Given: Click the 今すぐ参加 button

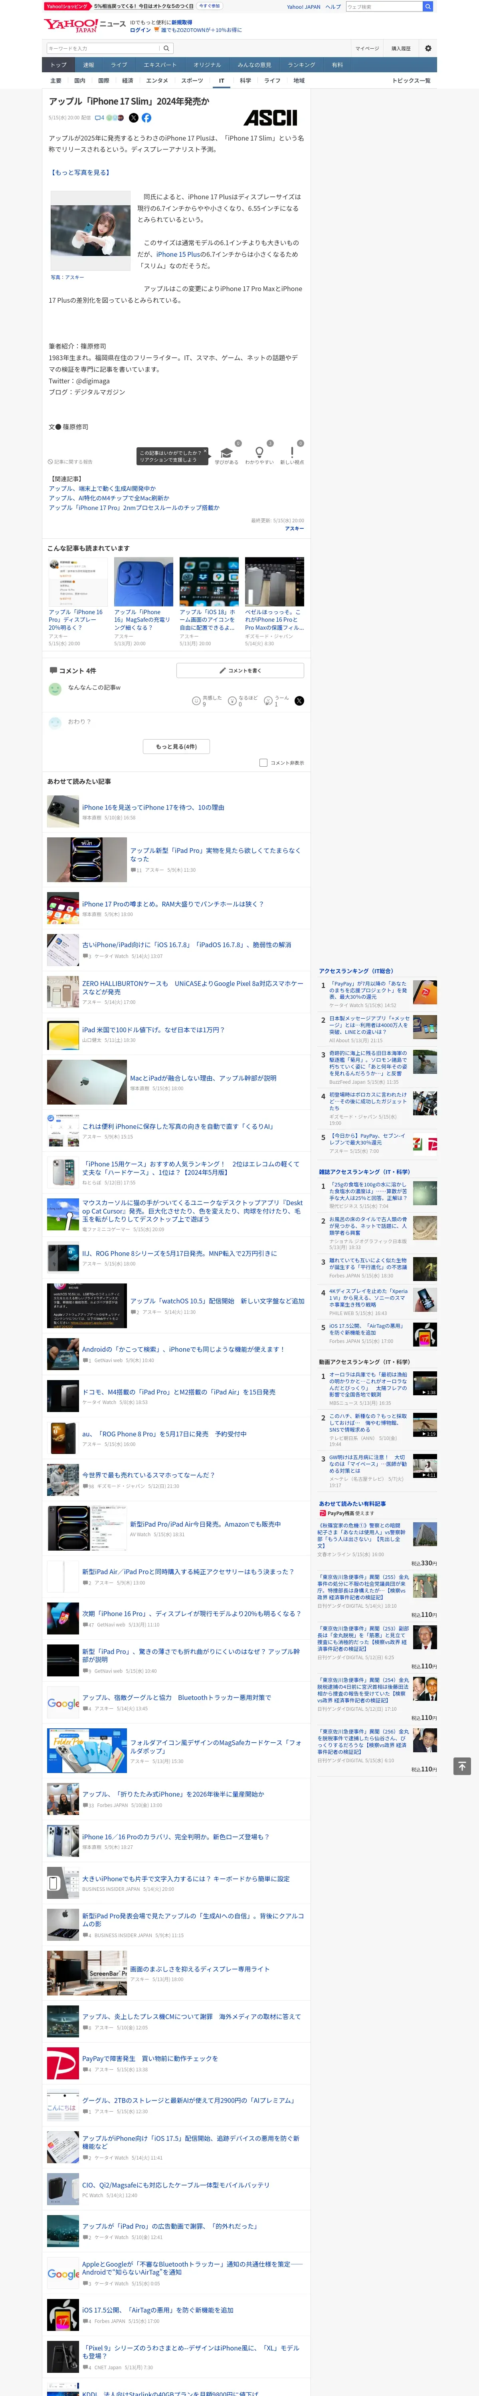Looking at the screenshot, I should click(209, 6).
